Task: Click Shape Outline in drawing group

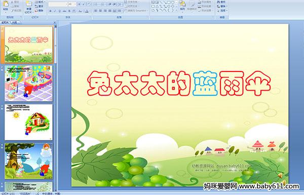Action: click(x=205, y=6)
